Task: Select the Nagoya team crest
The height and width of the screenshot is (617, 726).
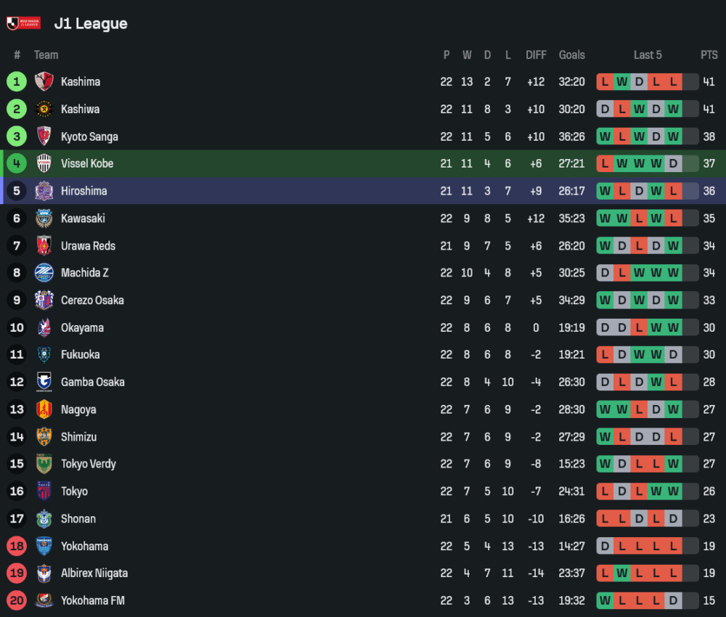Action: 44,409
